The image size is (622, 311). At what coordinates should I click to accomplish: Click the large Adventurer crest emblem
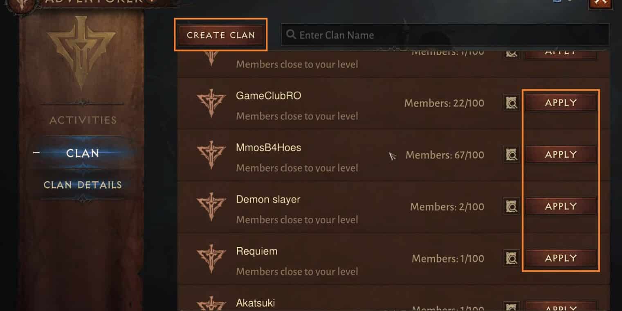click(x=81, y=52)
